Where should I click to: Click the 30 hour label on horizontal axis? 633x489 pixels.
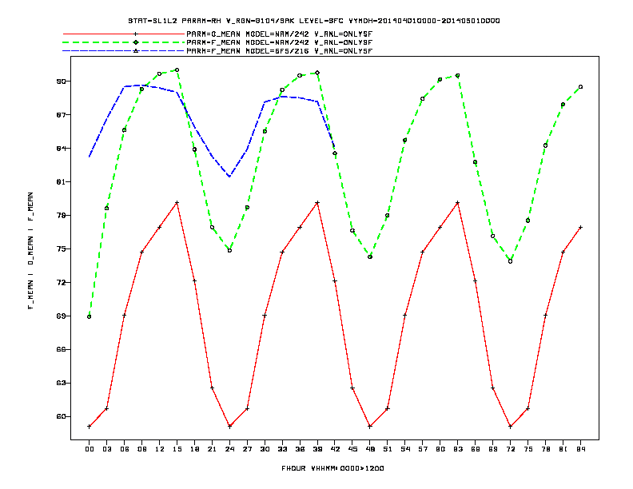[265, 449]
